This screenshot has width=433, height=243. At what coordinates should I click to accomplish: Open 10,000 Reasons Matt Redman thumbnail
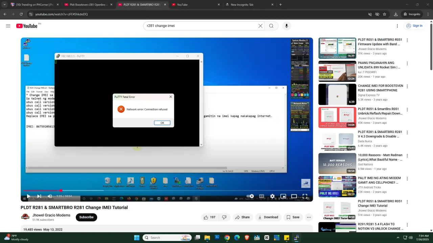(x=337, y=163)
